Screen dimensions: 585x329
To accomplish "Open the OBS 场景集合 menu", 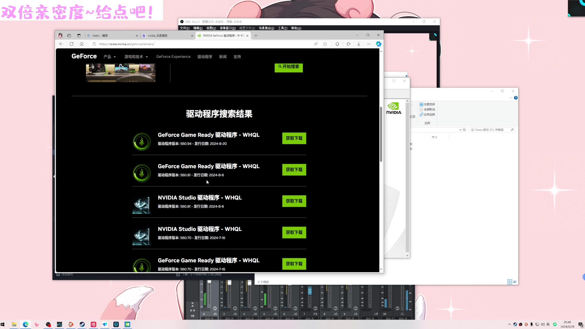I will [266, 28].
